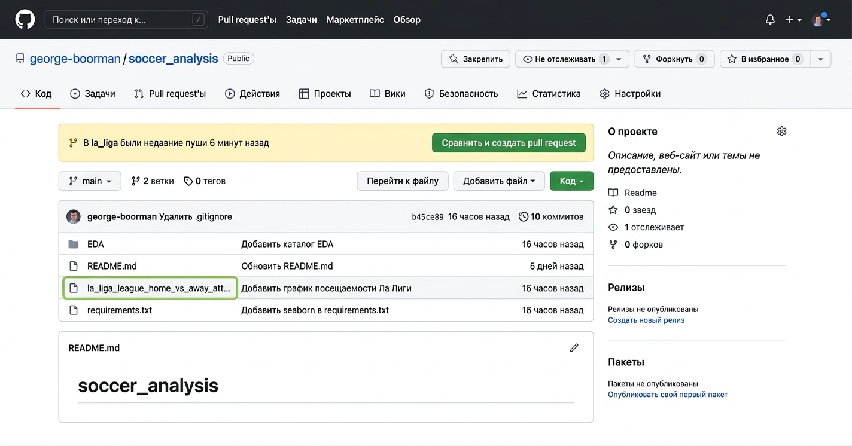Click the commit author avatar thumbnail
The image size is (852, 446).
coord(74,216)
